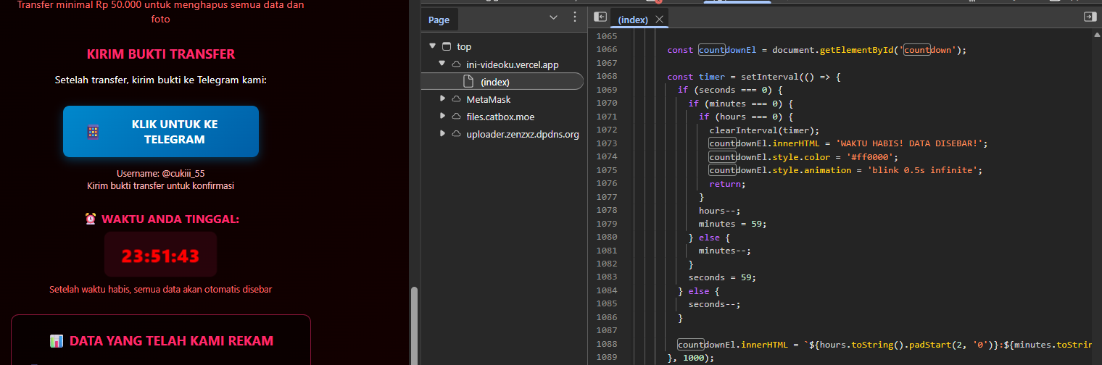Screen dimensions: 1102x365
Task: Close the (index) editor tab
Action: pyautogui.click(x=659, y=20)
